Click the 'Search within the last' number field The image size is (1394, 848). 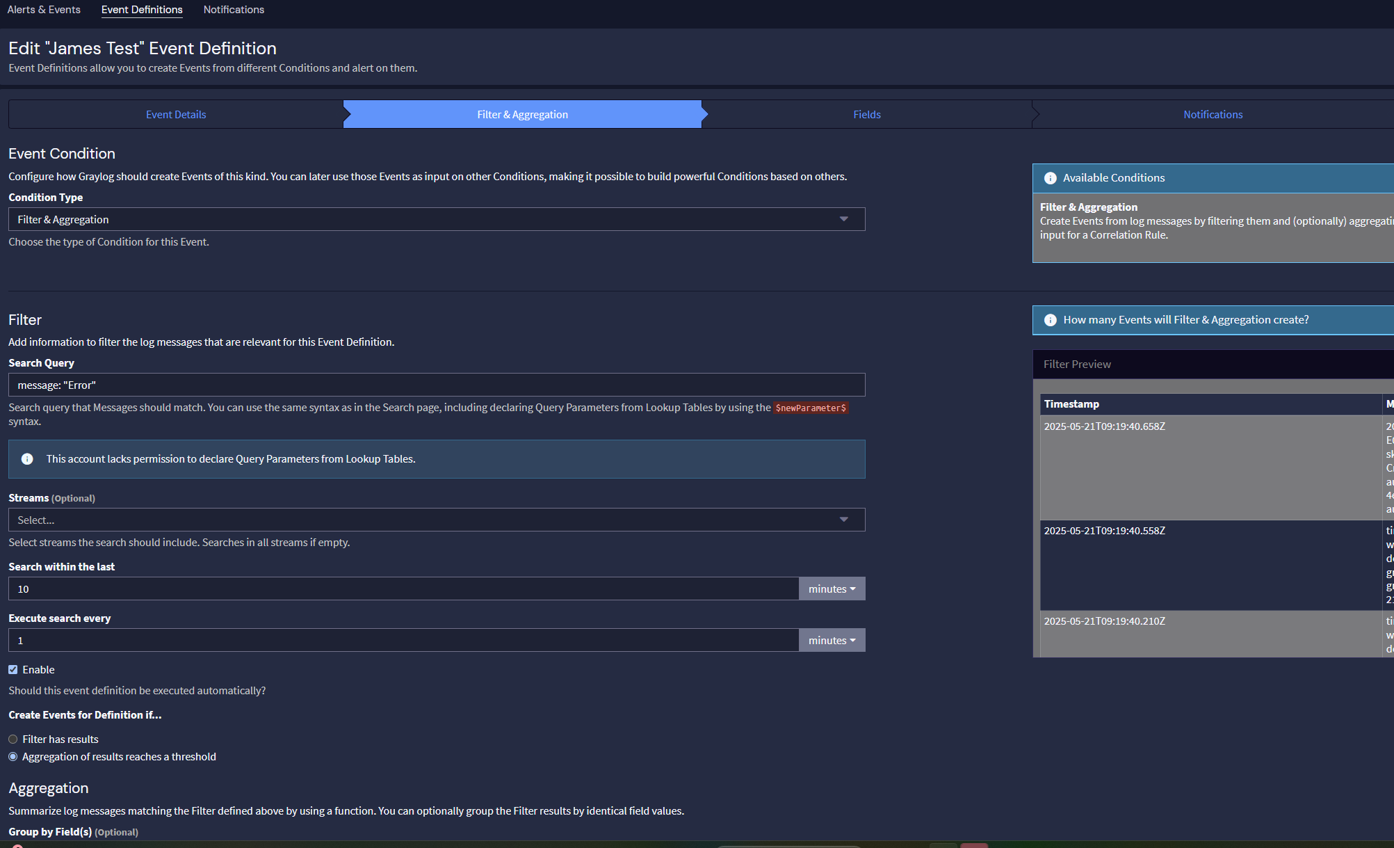pos(403,589)
